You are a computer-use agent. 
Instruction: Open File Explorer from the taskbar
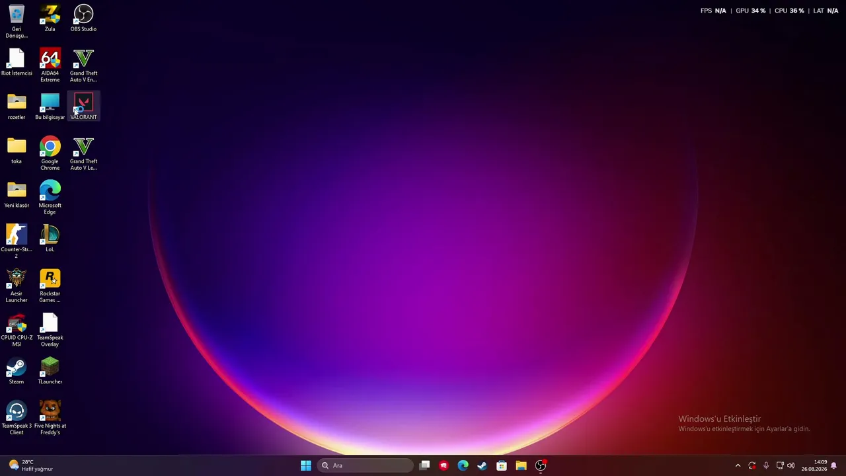[x=521, y=465]
